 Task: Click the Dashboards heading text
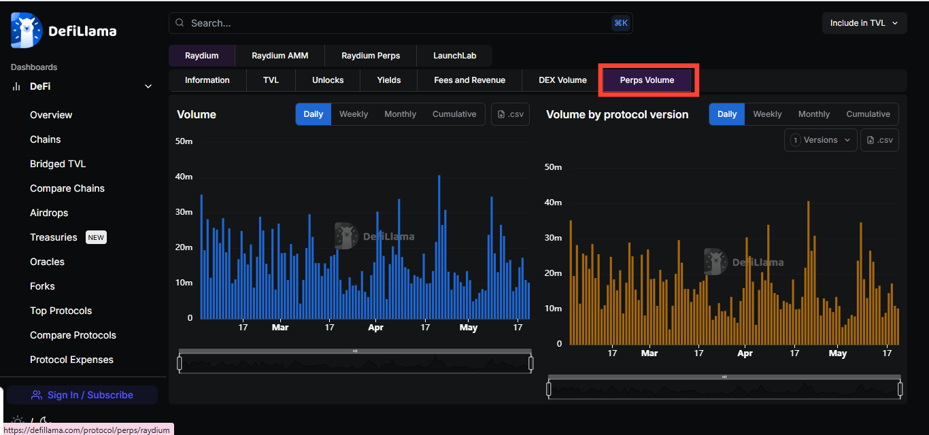34,67
